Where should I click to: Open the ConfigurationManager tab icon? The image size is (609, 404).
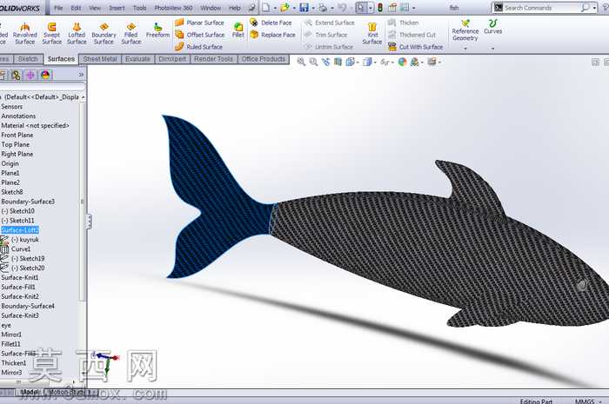30,75
